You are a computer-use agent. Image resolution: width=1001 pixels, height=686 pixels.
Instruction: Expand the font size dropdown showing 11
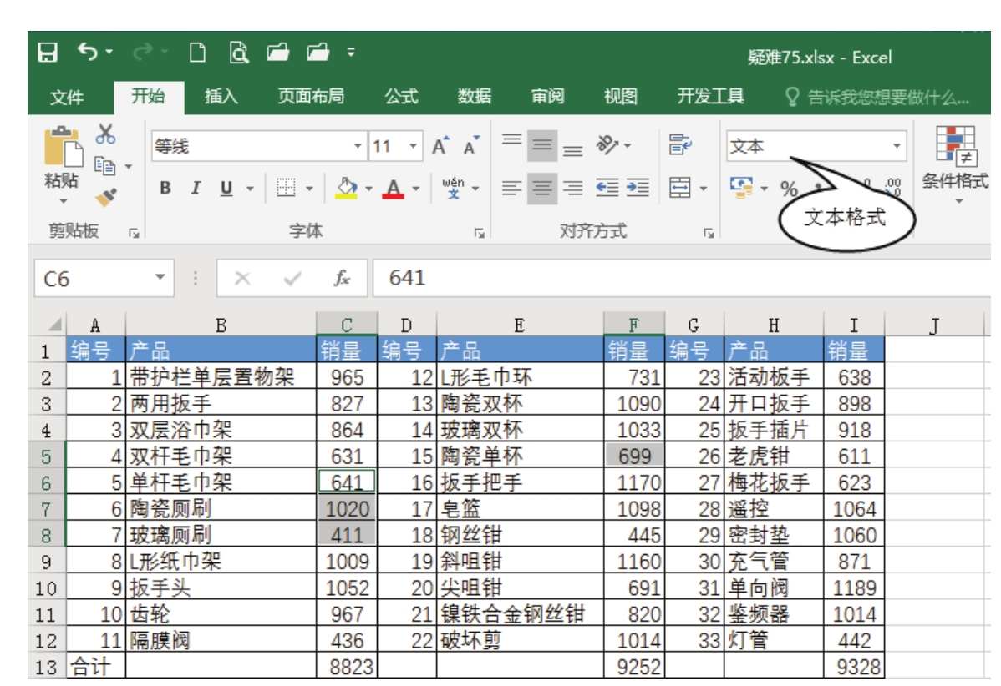click(x=414, y=147)
